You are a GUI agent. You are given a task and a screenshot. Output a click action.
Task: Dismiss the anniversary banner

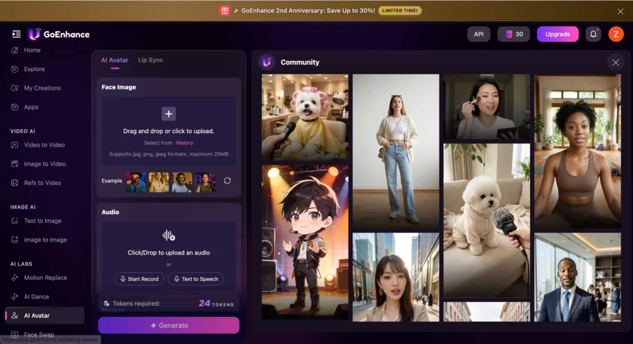pos(620,11)
